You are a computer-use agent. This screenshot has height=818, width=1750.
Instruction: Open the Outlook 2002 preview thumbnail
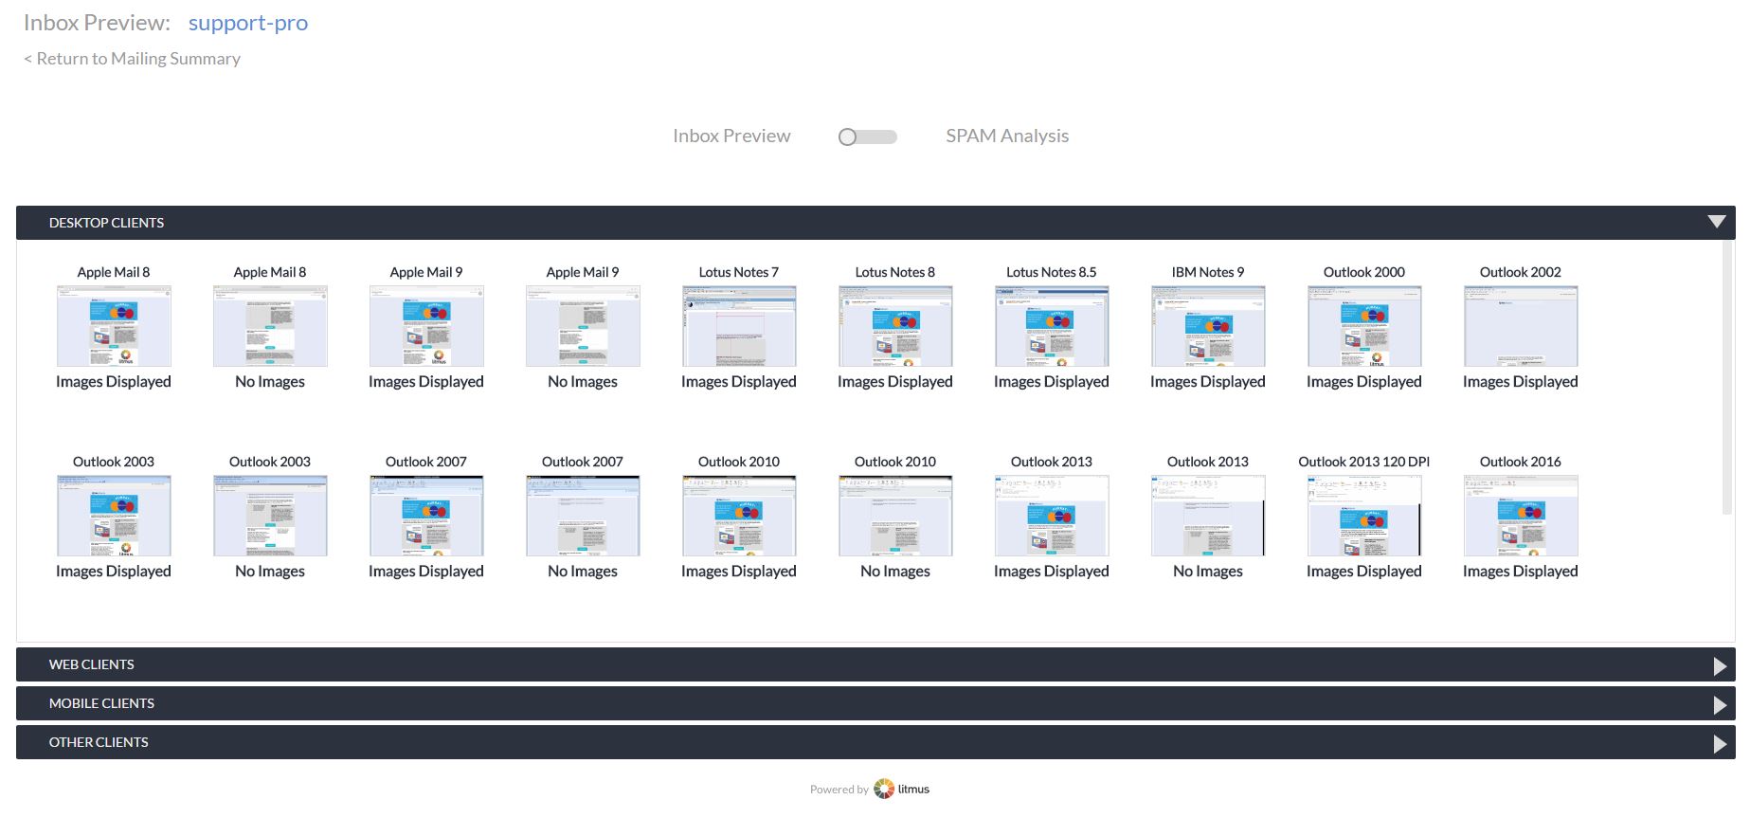1521,326
